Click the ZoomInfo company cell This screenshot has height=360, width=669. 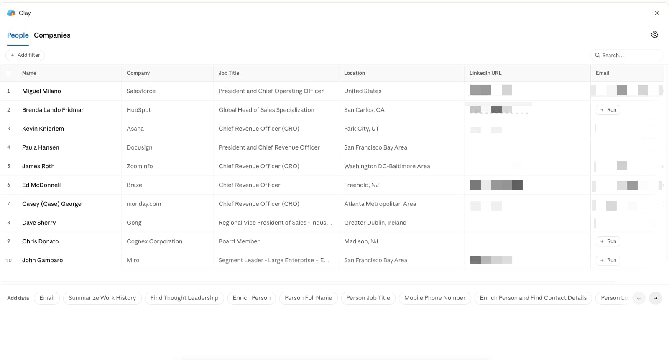point(167,166)
